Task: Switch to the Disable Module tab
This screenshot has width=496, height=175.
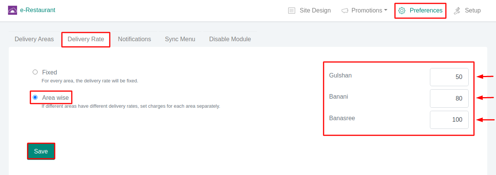Action: click(230, 39)
